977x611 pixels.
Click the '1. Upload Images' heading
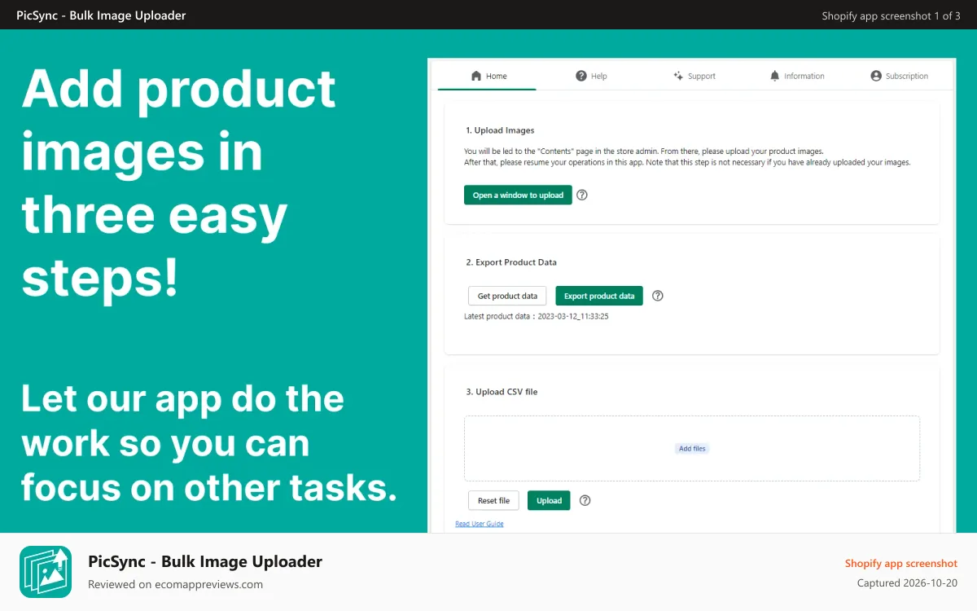click(x=500, y=130)
